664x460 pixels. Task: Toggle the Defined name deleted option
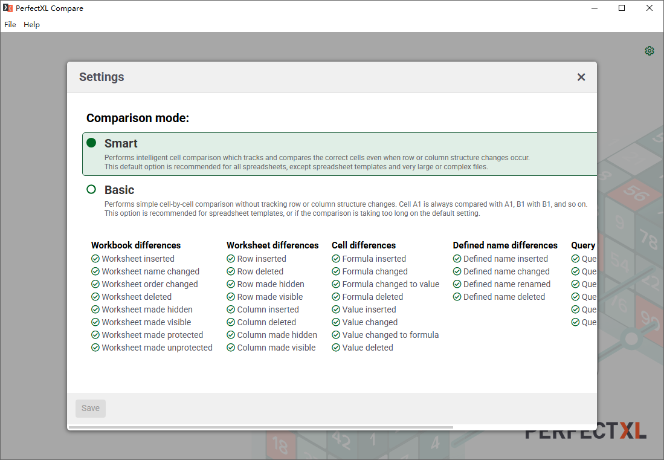[499, 297]
